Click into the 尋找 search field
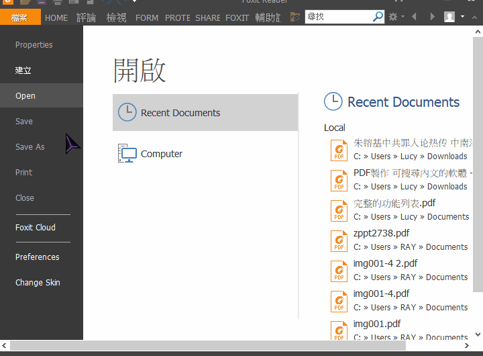The height and width of the screenshot is (356, 483). pos(339,17)
